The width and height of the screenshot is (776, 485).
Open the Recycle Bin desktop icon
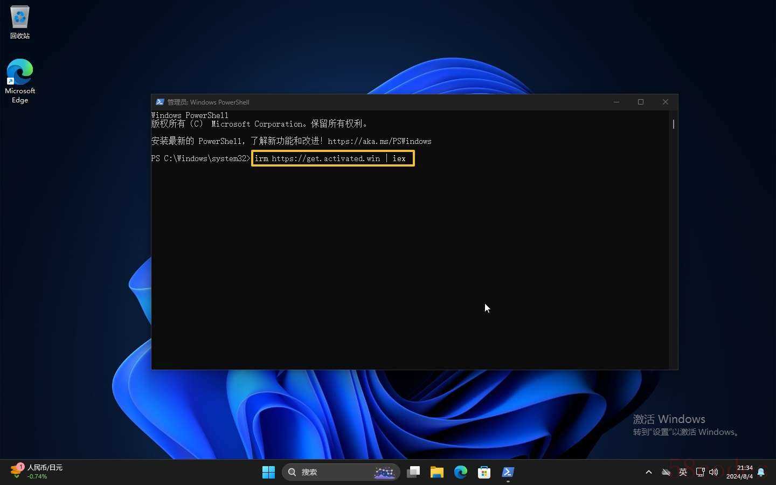pyautogui.click(x=20, y=23)
